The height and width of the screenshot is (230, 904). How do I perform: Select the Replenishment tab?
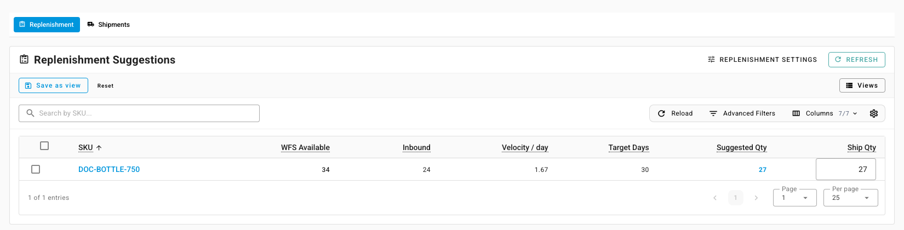47,25
